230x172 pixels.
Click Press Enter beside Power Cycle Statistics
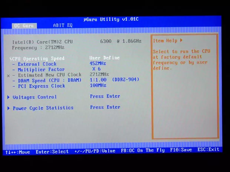pos(105,107)
